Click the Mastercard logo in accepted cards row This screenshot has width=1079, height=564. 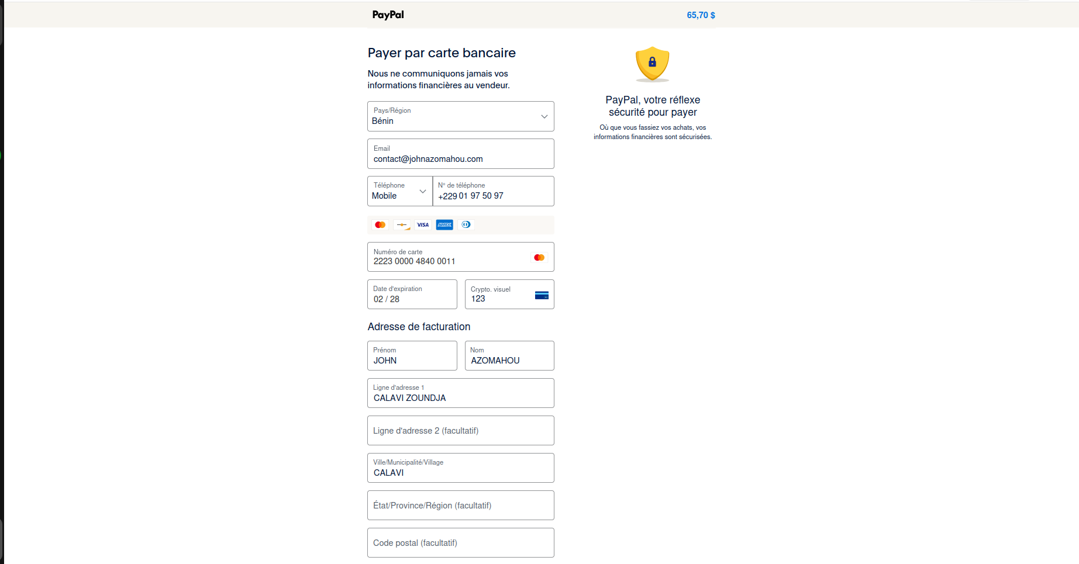[x=380, y=225]
